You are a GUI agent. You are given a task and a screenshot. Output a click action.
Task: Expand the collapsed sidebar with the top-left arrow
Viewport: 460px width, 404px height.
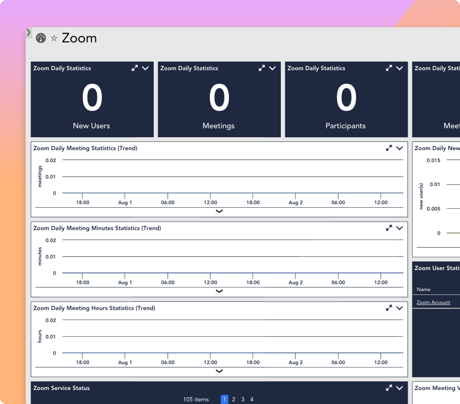click(x=28, y=33)
